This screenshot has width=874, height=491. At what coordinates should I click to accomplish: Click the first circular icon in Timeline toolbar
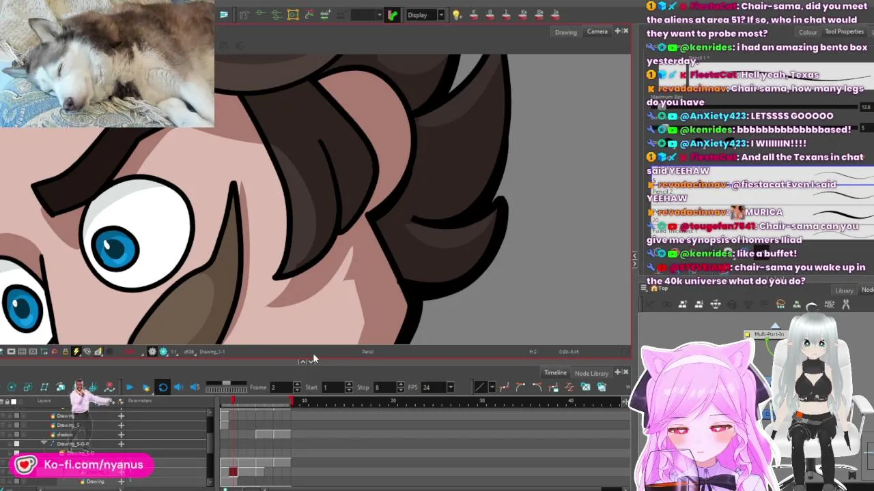(x=12, y=387)
